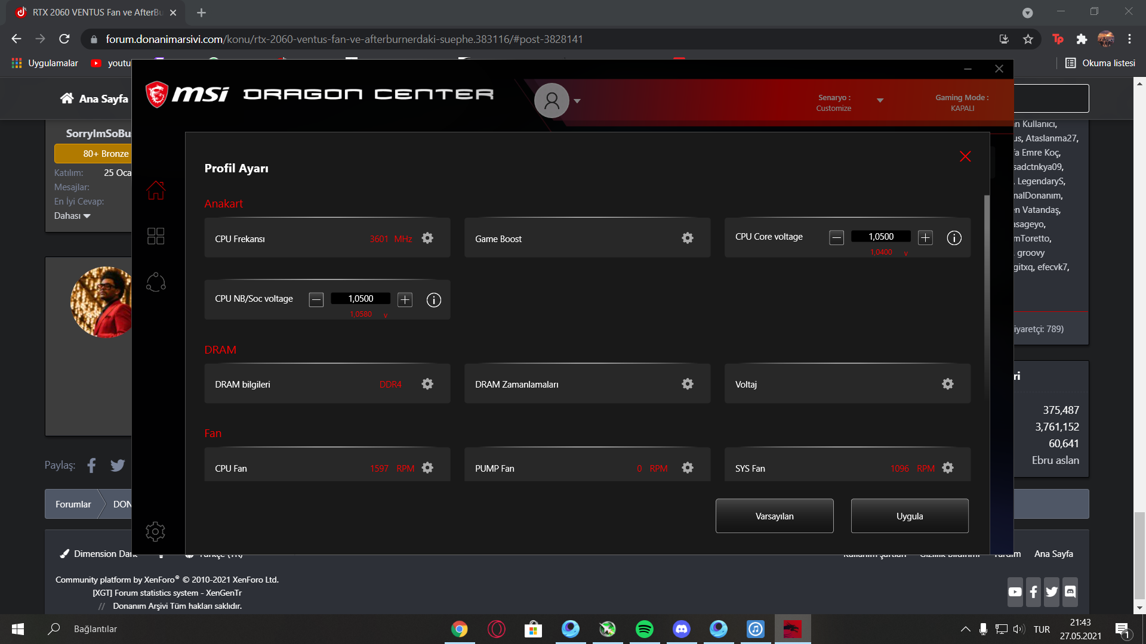Viewport: 1146px width, 644px height.
Task: Expand user account dropdown arrow
Action: 577,101
